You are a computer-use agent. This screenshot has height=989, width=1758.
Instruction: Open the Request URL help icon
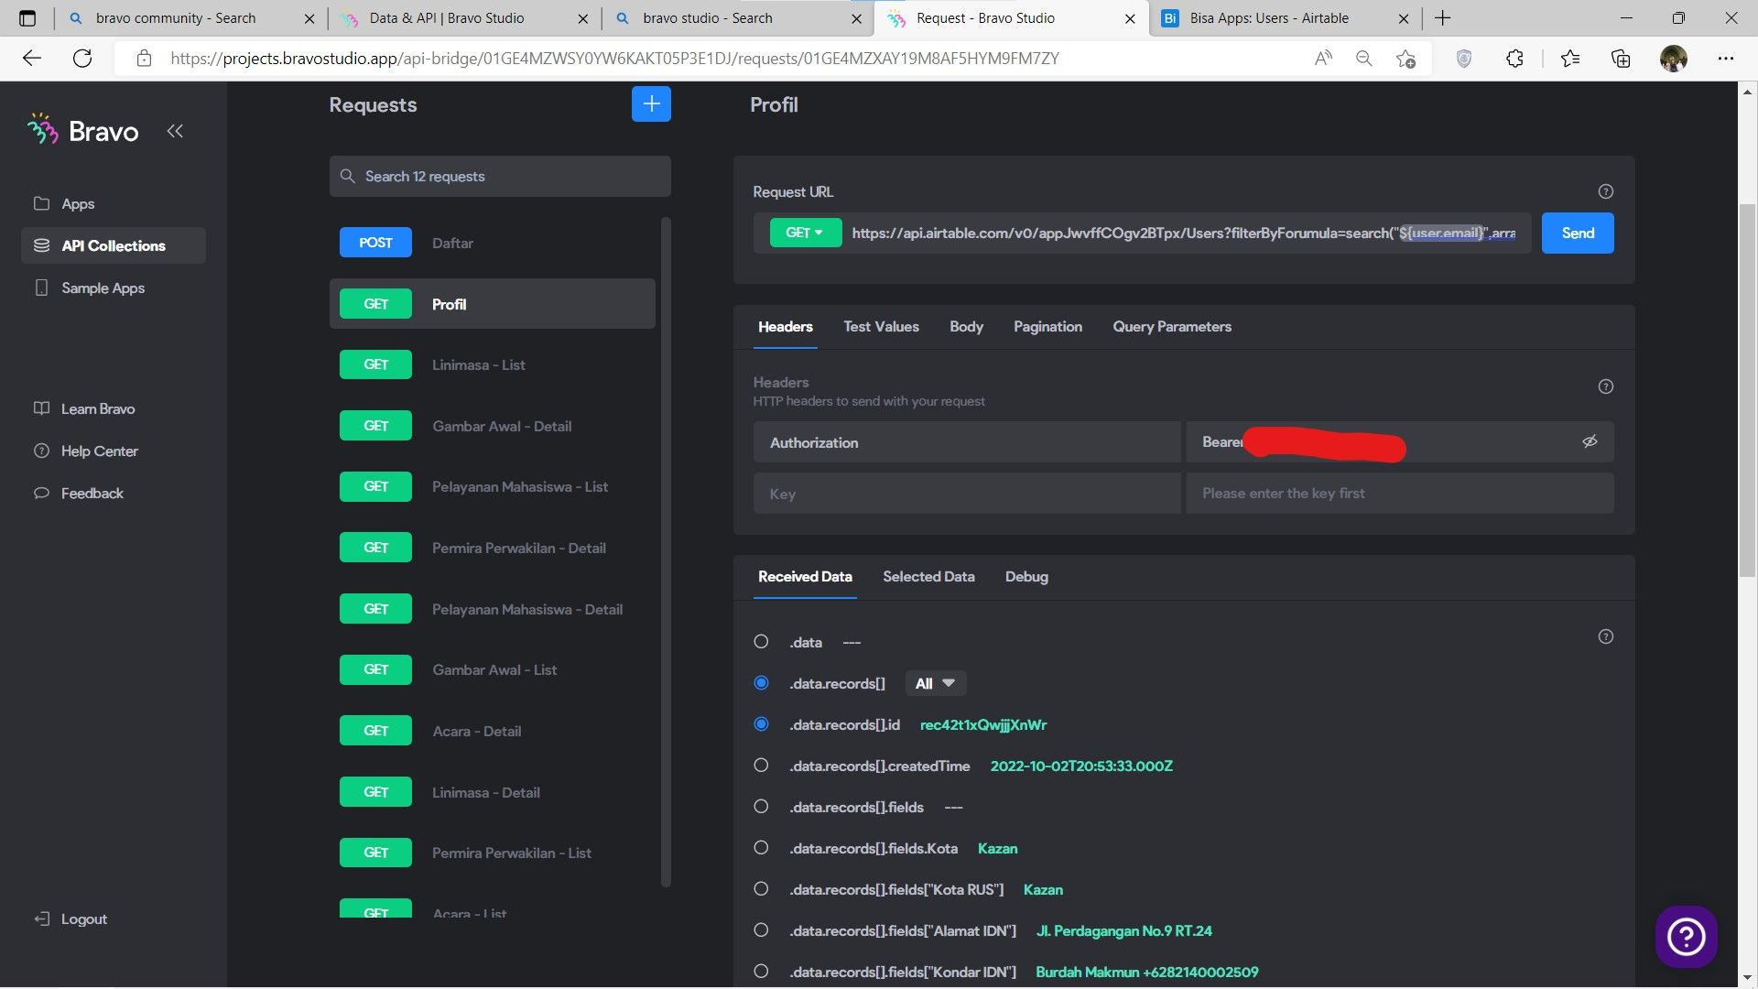point(1605,191)
